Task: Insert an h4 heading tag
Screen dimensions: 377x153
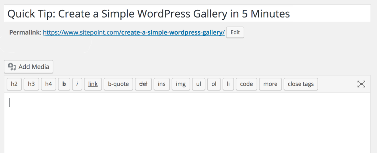Action: point(49,84)
